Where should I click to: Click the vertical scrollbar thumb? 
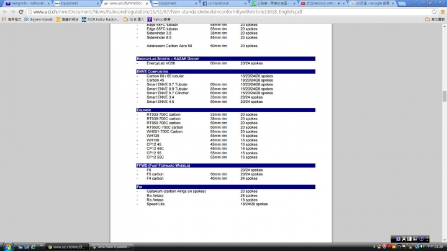coord(444,96)
